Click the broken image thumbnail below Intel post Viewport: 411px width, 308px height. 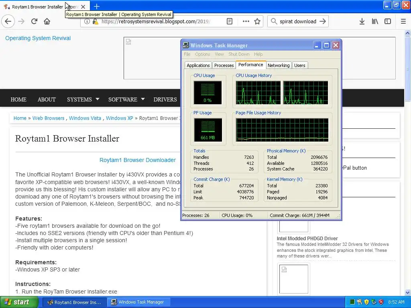(x=293, y=279)
